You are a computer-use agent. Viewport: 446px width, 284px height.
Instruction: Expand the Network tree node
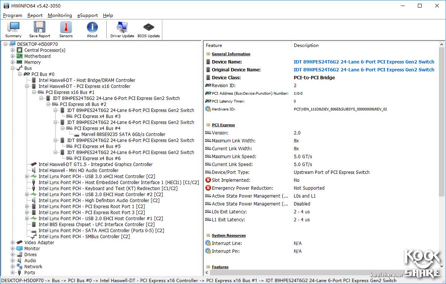coord(13,267)
